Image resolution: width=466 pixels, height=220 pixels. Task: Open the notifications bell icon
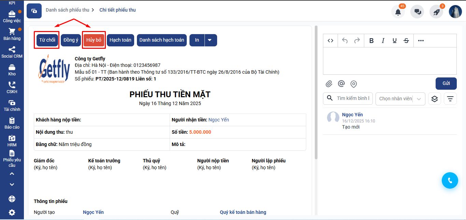click(398, 12)
